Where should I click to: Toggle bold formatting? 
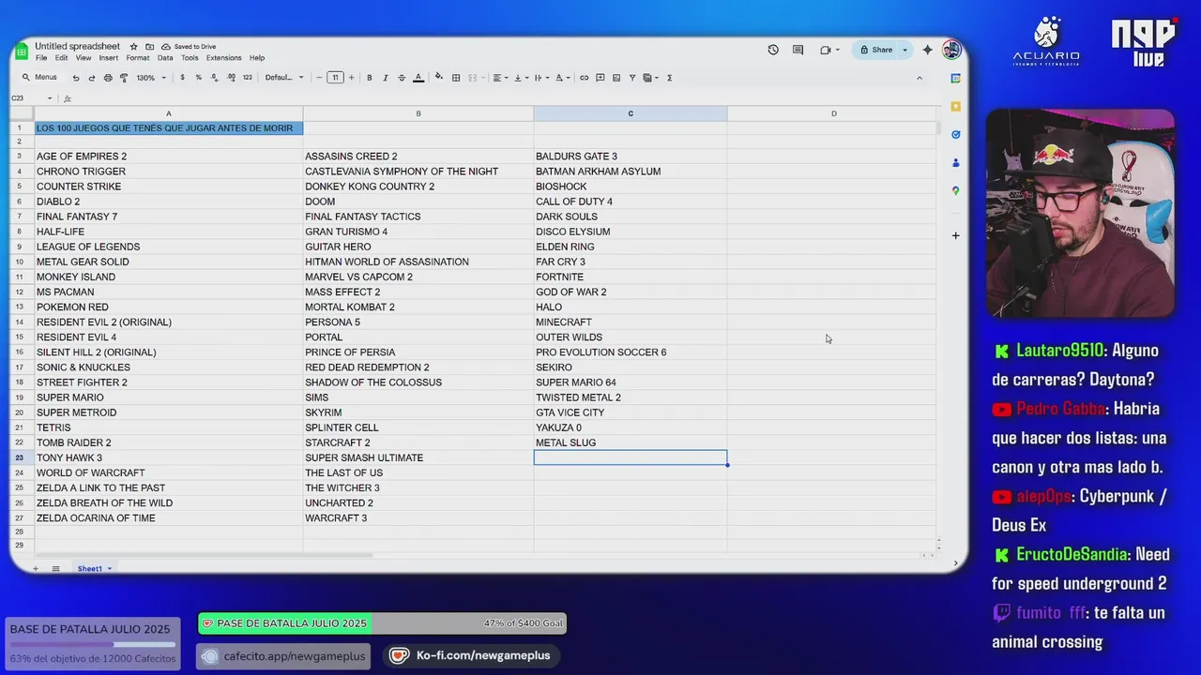point(369,78)
